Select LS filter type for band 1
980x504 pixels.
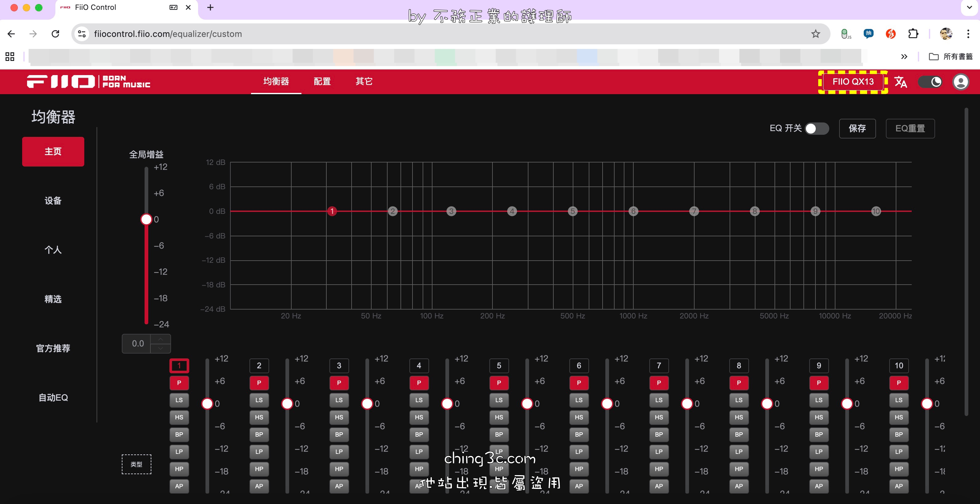click(179, 400)
